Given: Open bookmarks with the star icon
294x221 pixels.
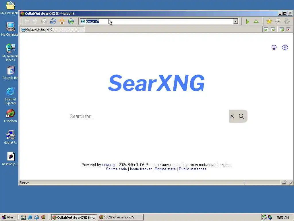Looking at the screenshot, I should [269, 22].
